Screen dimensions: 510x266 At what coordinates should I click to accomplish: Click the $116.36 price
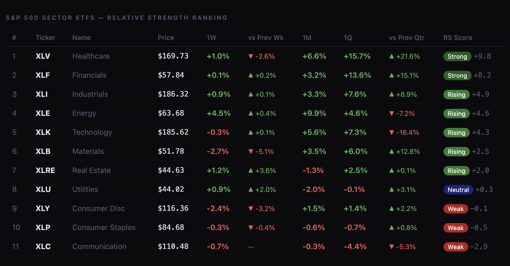[173, 208]
